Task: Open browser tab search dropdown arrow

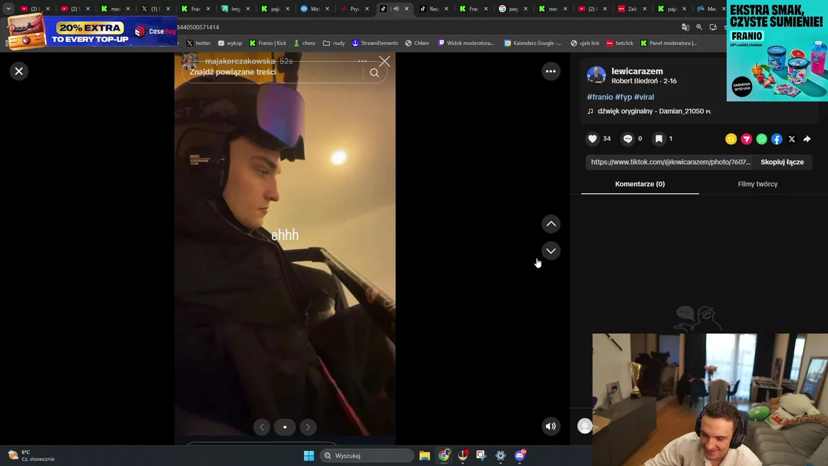Action: (8, 9)
